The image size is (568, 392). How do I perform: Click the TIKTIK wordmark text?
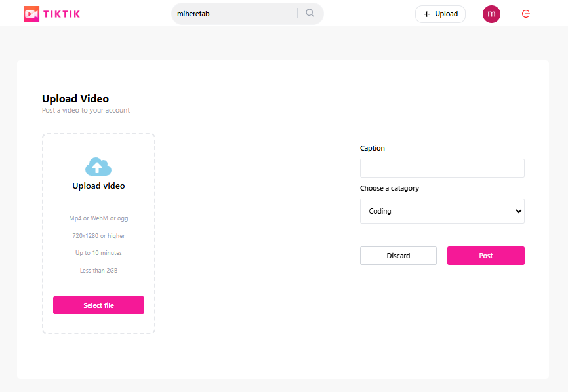(62, 14)
